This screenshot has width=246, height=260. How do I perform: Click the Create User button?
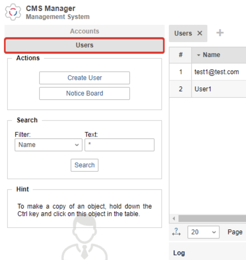pos(84,78)
